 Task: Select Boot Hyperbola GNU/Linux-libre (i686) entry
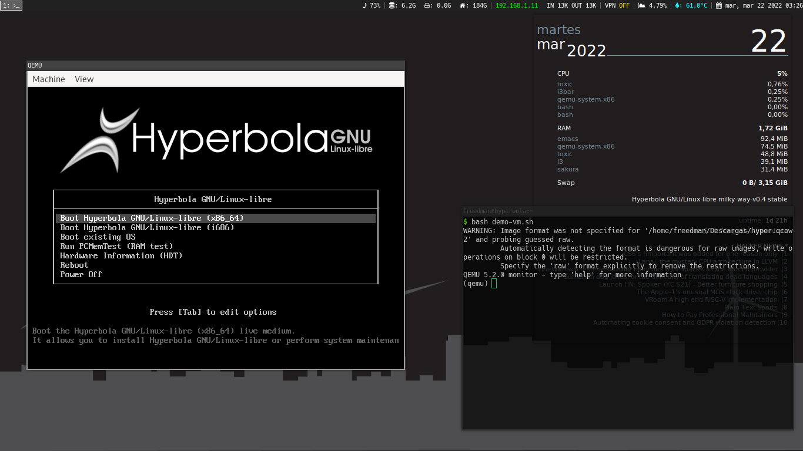click(x=147, y=227)
